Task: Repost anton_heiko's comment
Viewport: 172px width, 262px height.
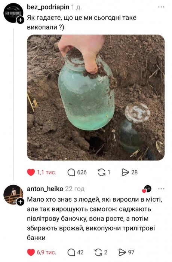Action: tap(98, 252)
